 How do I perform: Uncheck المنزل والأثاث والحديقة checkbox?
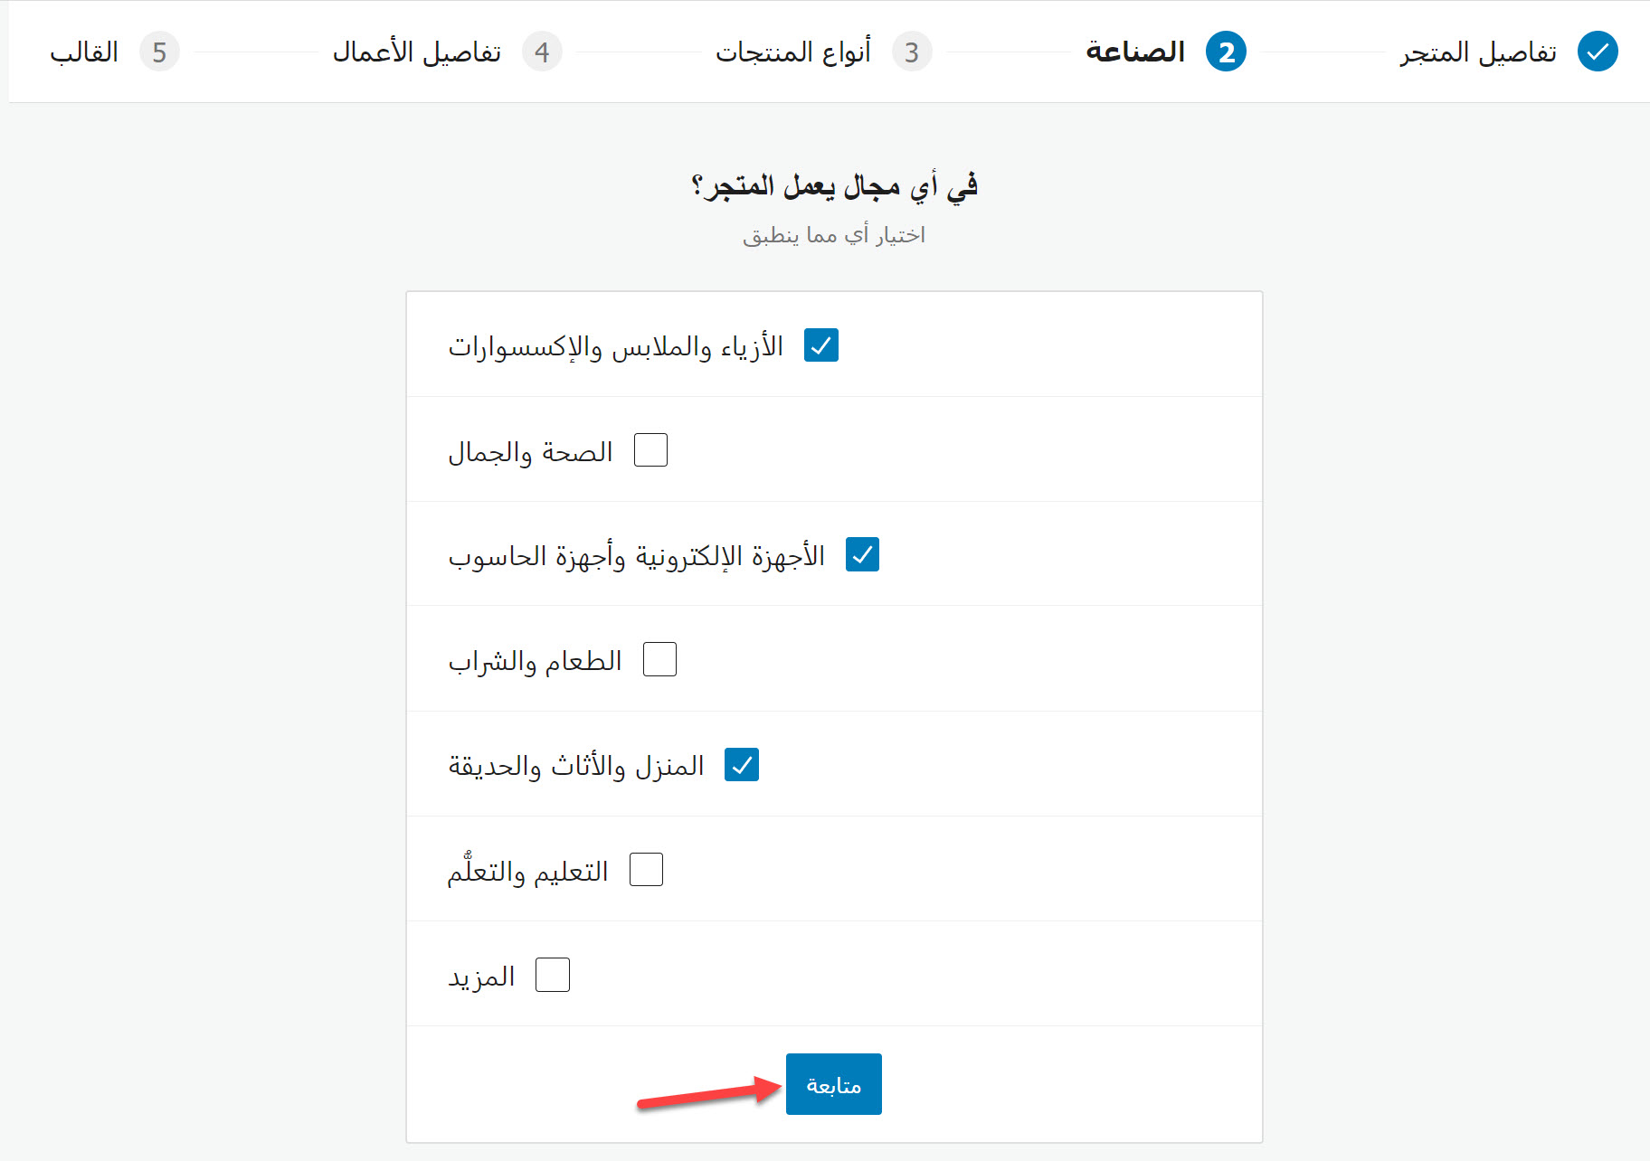tap(742, 765)
